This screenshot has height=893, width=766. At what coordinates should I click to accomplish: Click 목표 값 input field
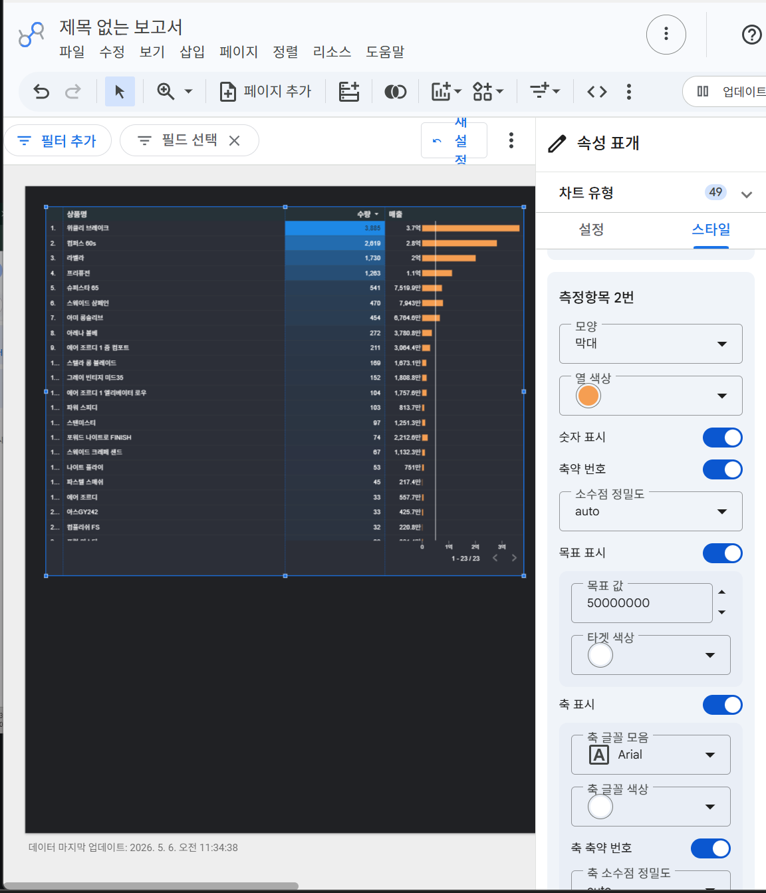pos(642,603)
